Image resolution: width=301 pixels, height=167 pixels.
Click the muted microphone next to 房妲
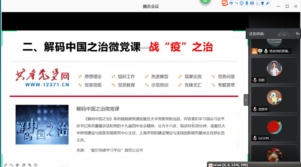255,80
